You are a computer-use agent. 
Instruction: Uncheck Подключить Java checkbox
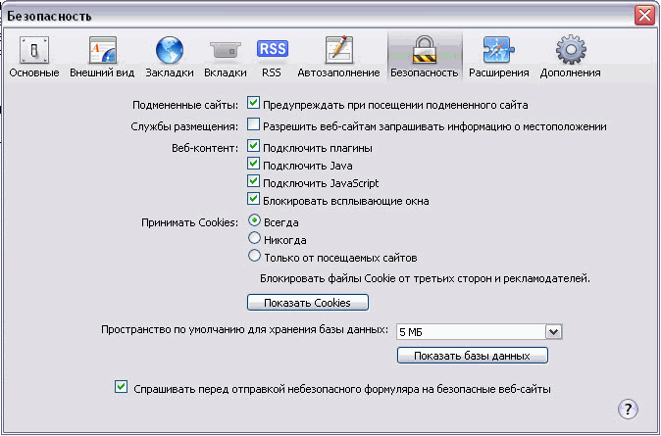(254, 165)
